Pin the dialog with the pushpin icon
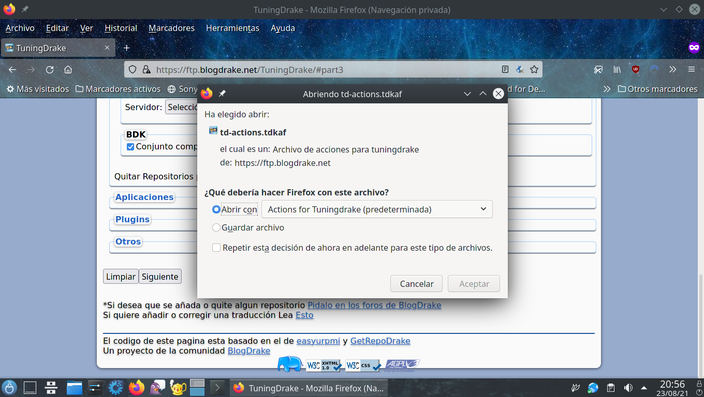Screen dimensions: 704x397 click(x=222, y=94)
